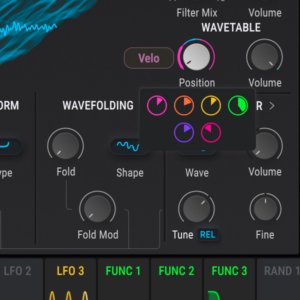Open the wavefolding Shape waveform selector
This screenshot has width=300, height=300.
(x=127, y=146)
